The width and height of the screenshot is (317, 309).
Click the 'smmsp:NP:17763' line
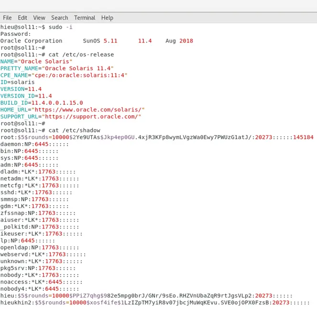click(34, 199)
